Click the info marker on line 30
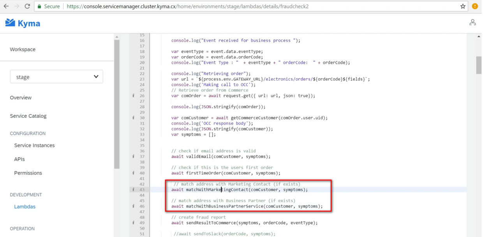The height and width of the screenshot is (237, 483). tap(133, 118)
